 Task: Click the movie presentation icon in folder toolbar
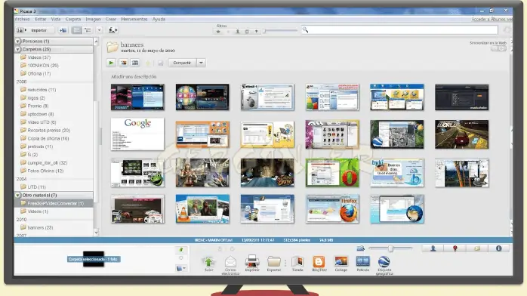point(135,63)
